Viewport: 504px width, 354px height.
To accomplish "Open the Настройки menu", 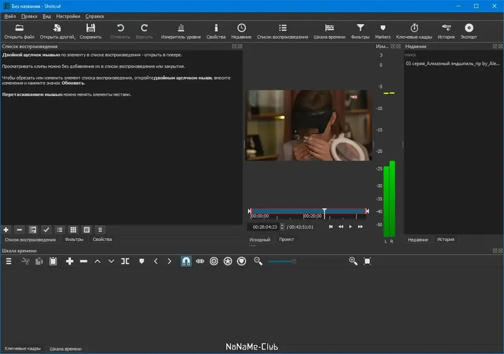I will point(67,16).
